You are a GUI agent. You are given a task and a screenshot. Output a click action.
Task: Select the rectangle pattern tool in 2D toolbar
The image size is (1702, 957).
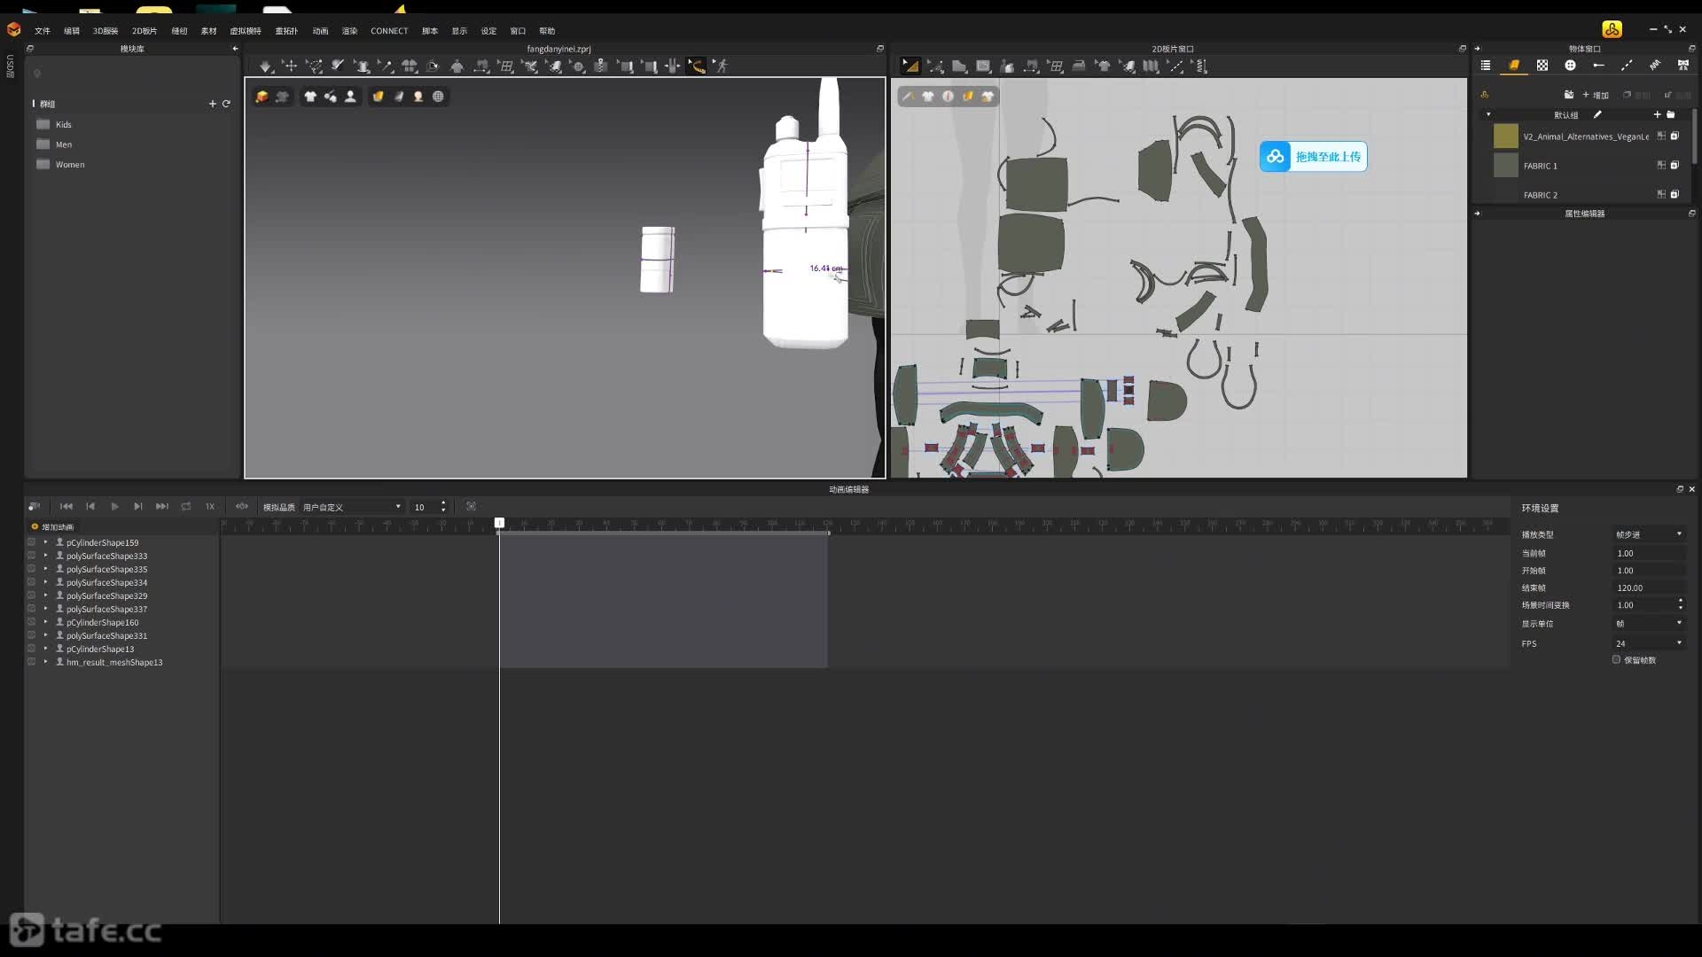[983, 66]
